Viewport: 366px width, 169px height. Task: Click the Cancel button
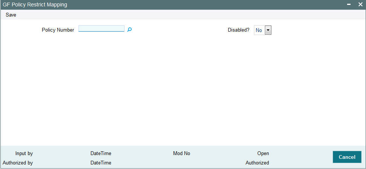pyautogui.click(x=347, y=157)
